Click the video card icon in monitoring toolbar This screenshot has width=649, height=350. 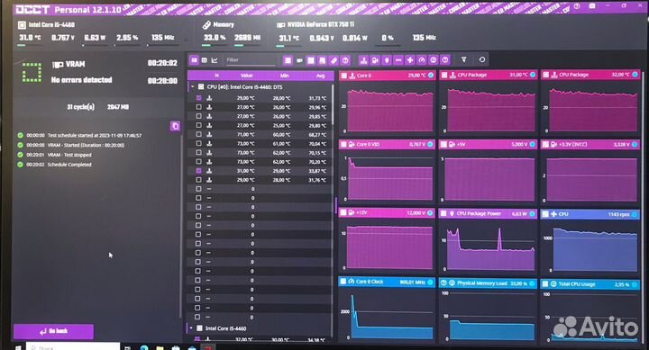point(299,60)
